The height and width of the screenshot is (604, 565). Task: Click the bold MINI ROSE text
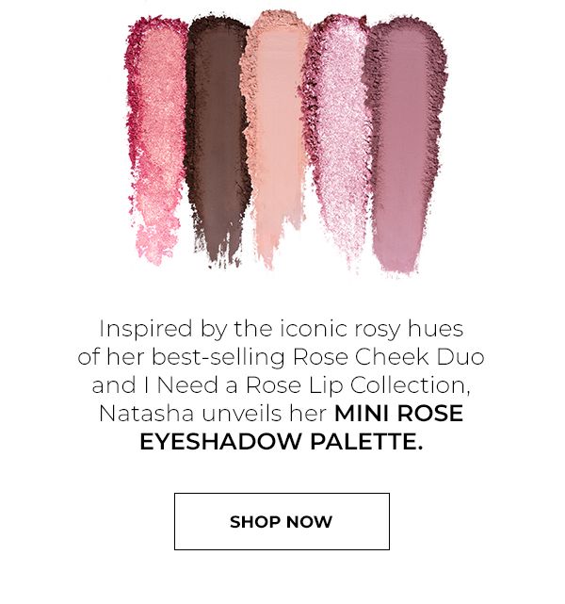pos(398,414)
